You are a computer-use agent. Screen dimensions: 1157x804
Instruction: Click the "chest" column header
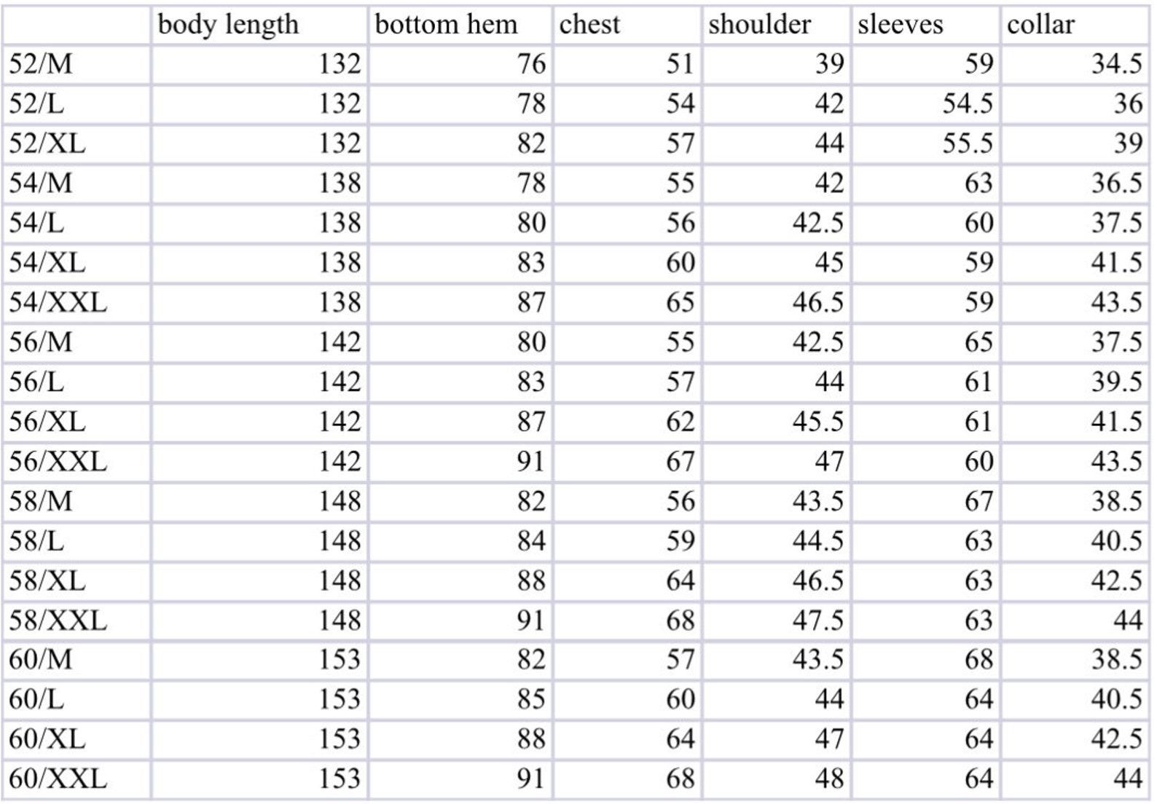pyautogui.click(x=589, y=25)
